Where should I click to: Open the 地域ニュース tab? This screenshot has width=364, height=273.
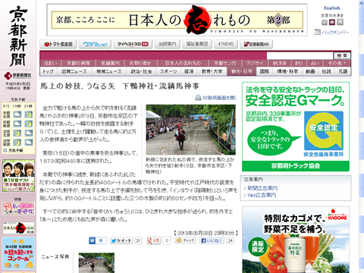click(109, 71)
